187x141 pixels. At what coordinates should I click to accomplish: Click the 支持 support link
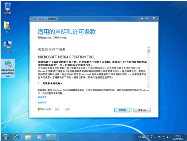pyautogui.click(x=57, y=109)
